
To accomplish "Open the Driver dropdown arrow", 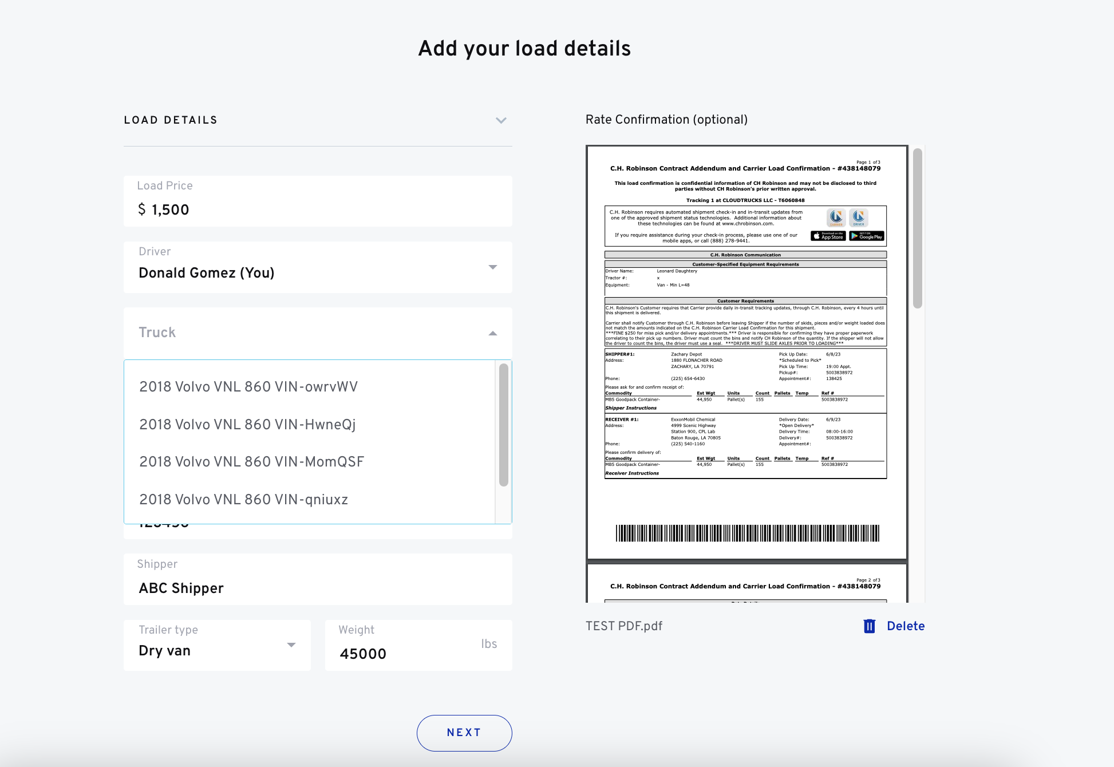I will (493, 267).
